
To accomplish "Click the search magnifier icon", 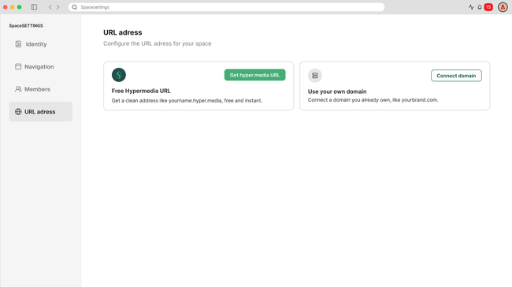I will tap(75, 7).
